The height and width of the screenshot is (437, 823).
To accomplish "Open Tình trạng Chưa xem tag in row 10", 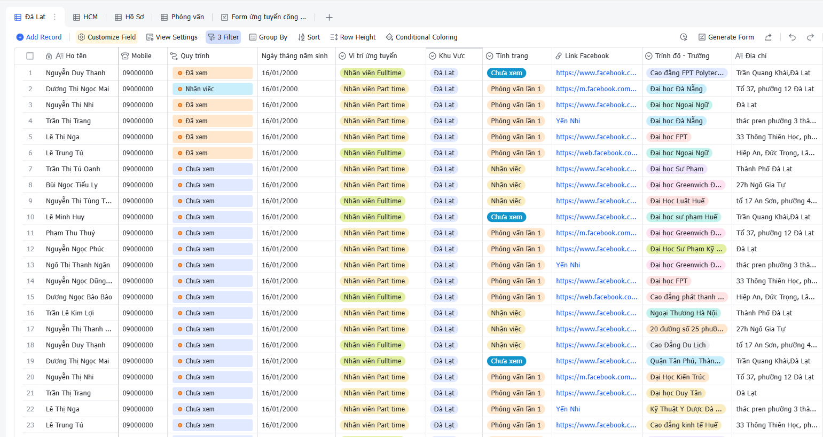I will [x=506, y=217].
